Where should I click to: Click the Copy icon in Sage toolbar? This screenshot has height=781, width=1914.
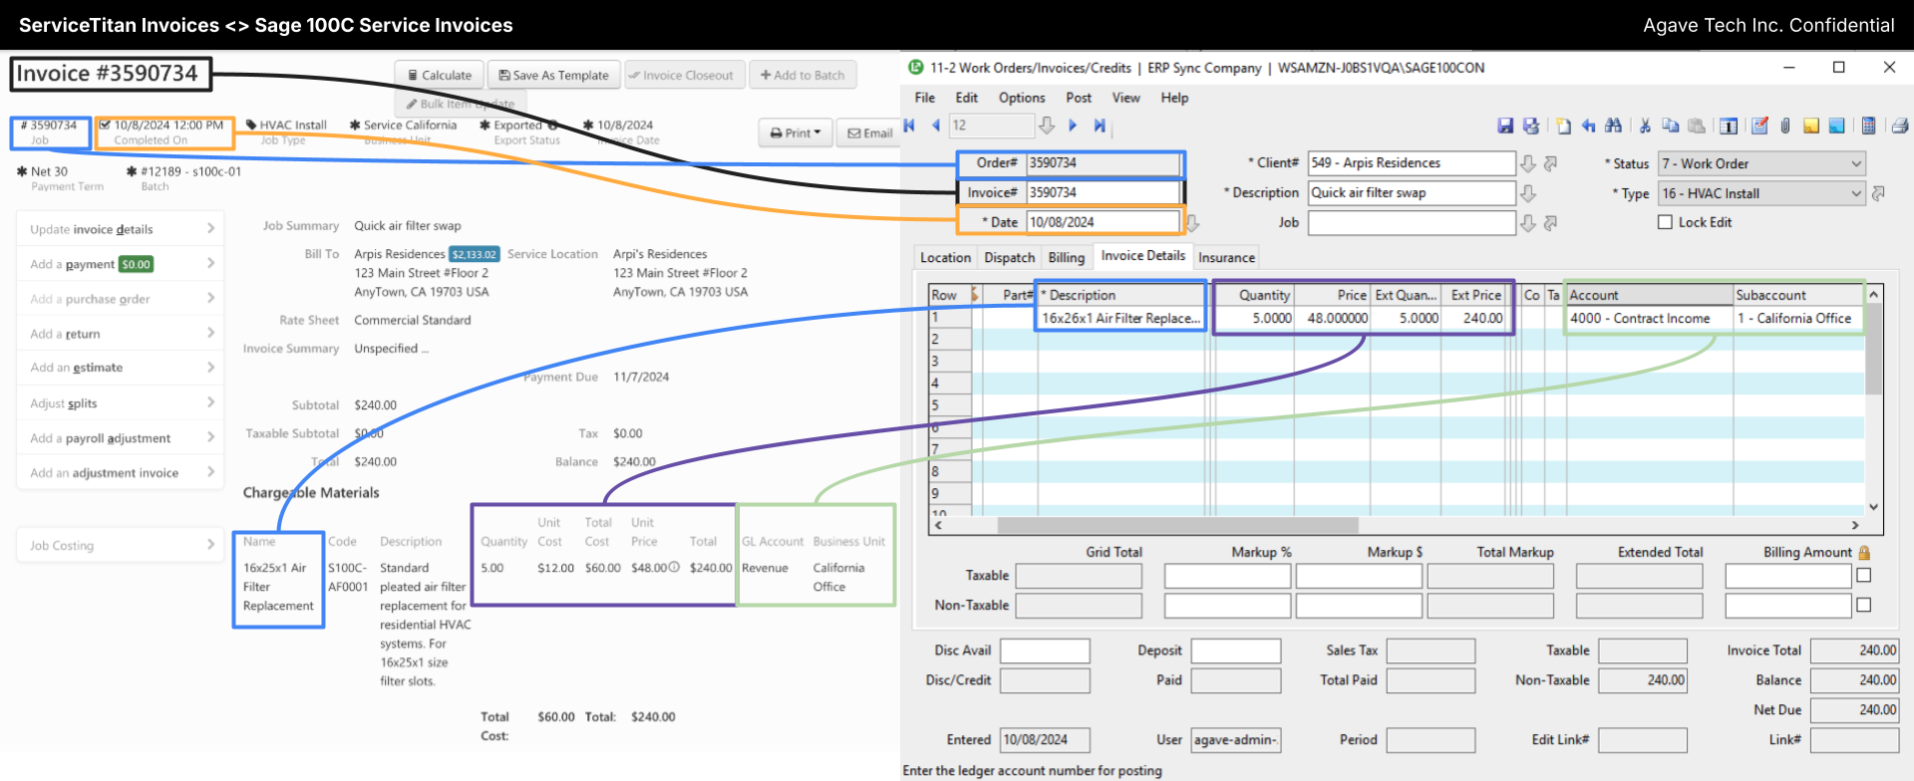[1670, 126]
